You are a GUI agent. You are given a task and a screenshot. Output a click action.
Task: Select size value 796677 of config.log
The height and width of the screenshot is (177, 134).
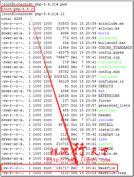(x=62, y=57)
